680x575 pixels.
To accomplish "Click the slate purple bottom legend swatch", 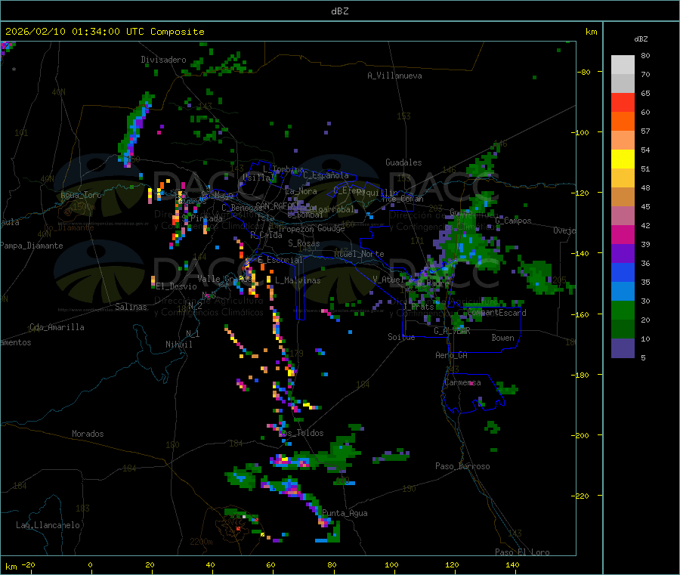I will 623,348.
